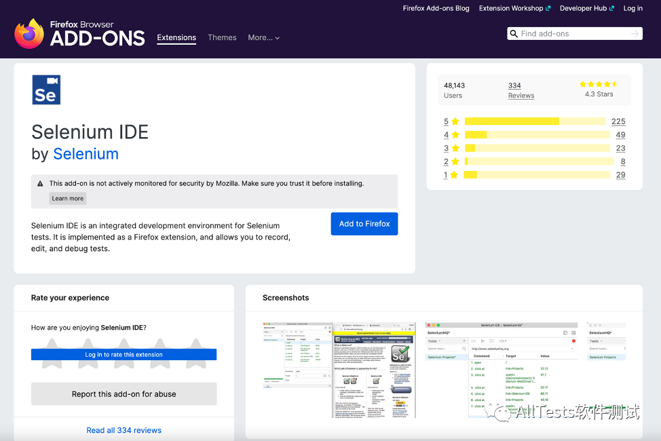Viewport: 661px width, 441px height.
Task: Open the 29 one-star reviews count
Action: click(620, 174)
